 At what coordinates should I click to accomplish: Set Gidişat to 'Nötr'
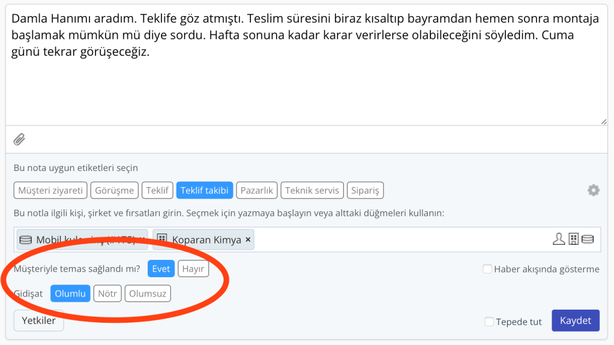(107, 294)
